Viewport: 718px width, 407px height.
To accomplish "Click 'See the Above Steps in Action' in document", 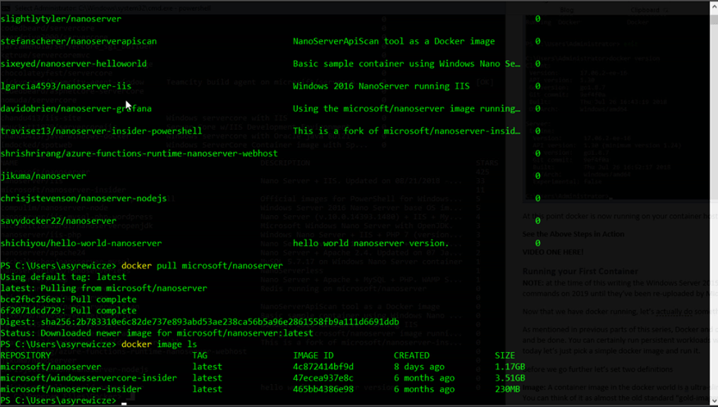I will point(574,234).
